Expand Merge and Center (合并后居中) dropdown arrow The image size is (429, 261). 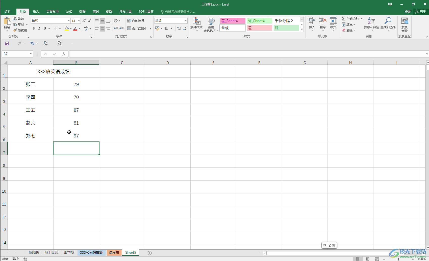pyautogui.click(x=150, y=28)
